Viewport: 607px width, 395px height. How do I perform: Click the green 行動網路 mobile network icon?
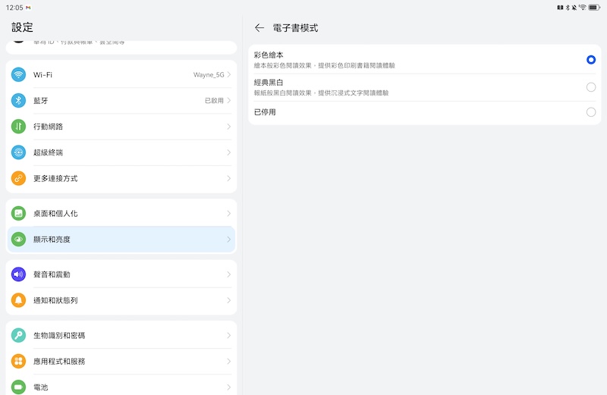pyautogui.click(x=19, y=127)
